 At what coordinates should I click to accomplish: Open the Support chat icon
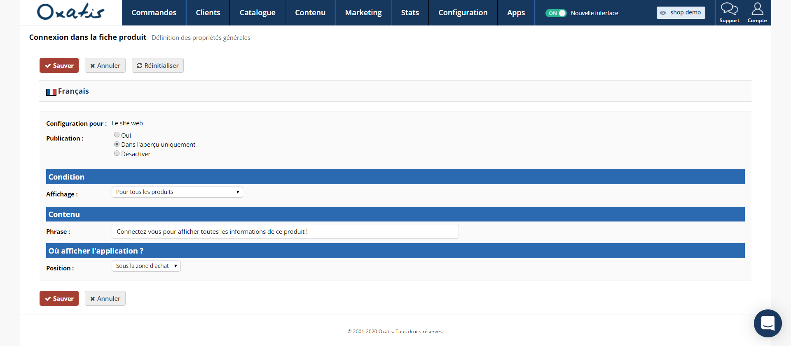[x=729, y=12]
